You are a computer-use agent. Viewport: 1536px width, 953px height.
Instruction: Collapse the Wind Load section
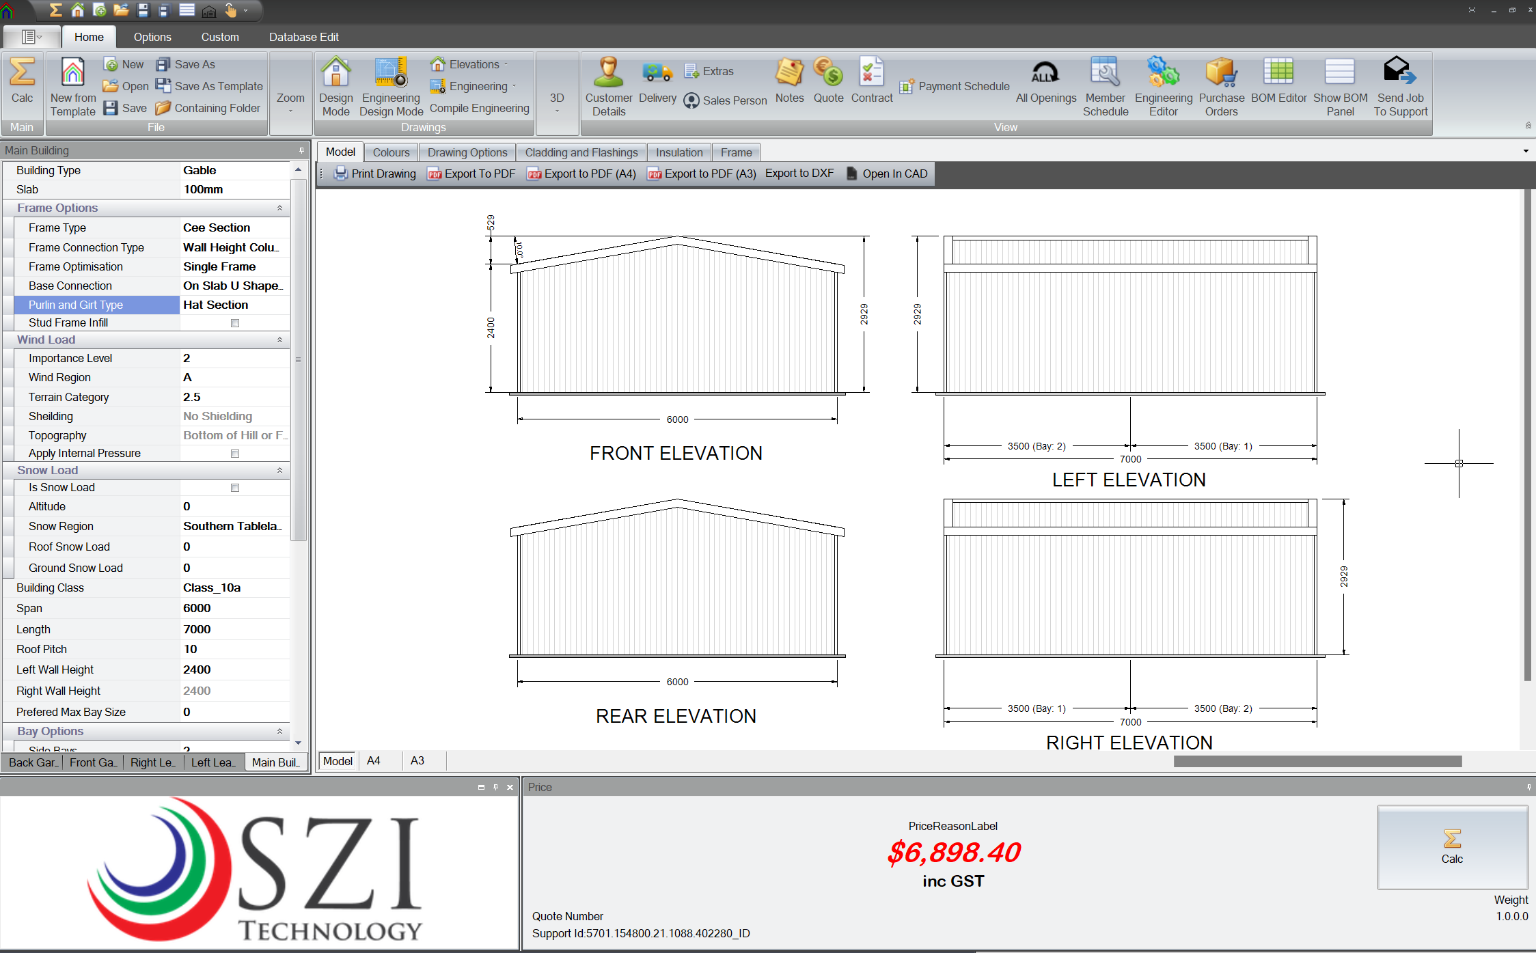tap(279, 340)
